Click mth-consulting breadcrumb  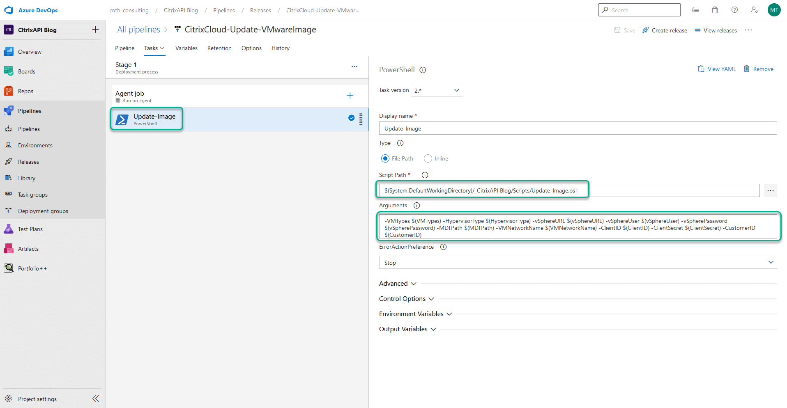pyautogui.click(x=129, y=10)
